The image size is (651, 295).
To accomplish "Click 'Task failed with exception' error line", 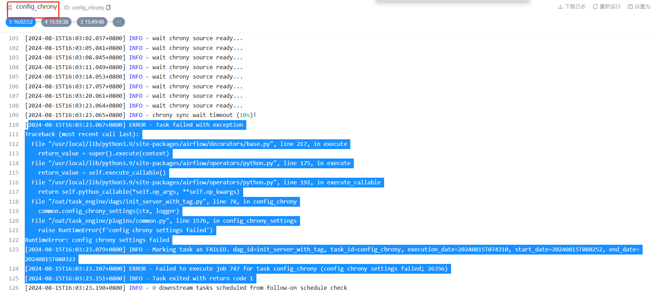I will [135, 125].
